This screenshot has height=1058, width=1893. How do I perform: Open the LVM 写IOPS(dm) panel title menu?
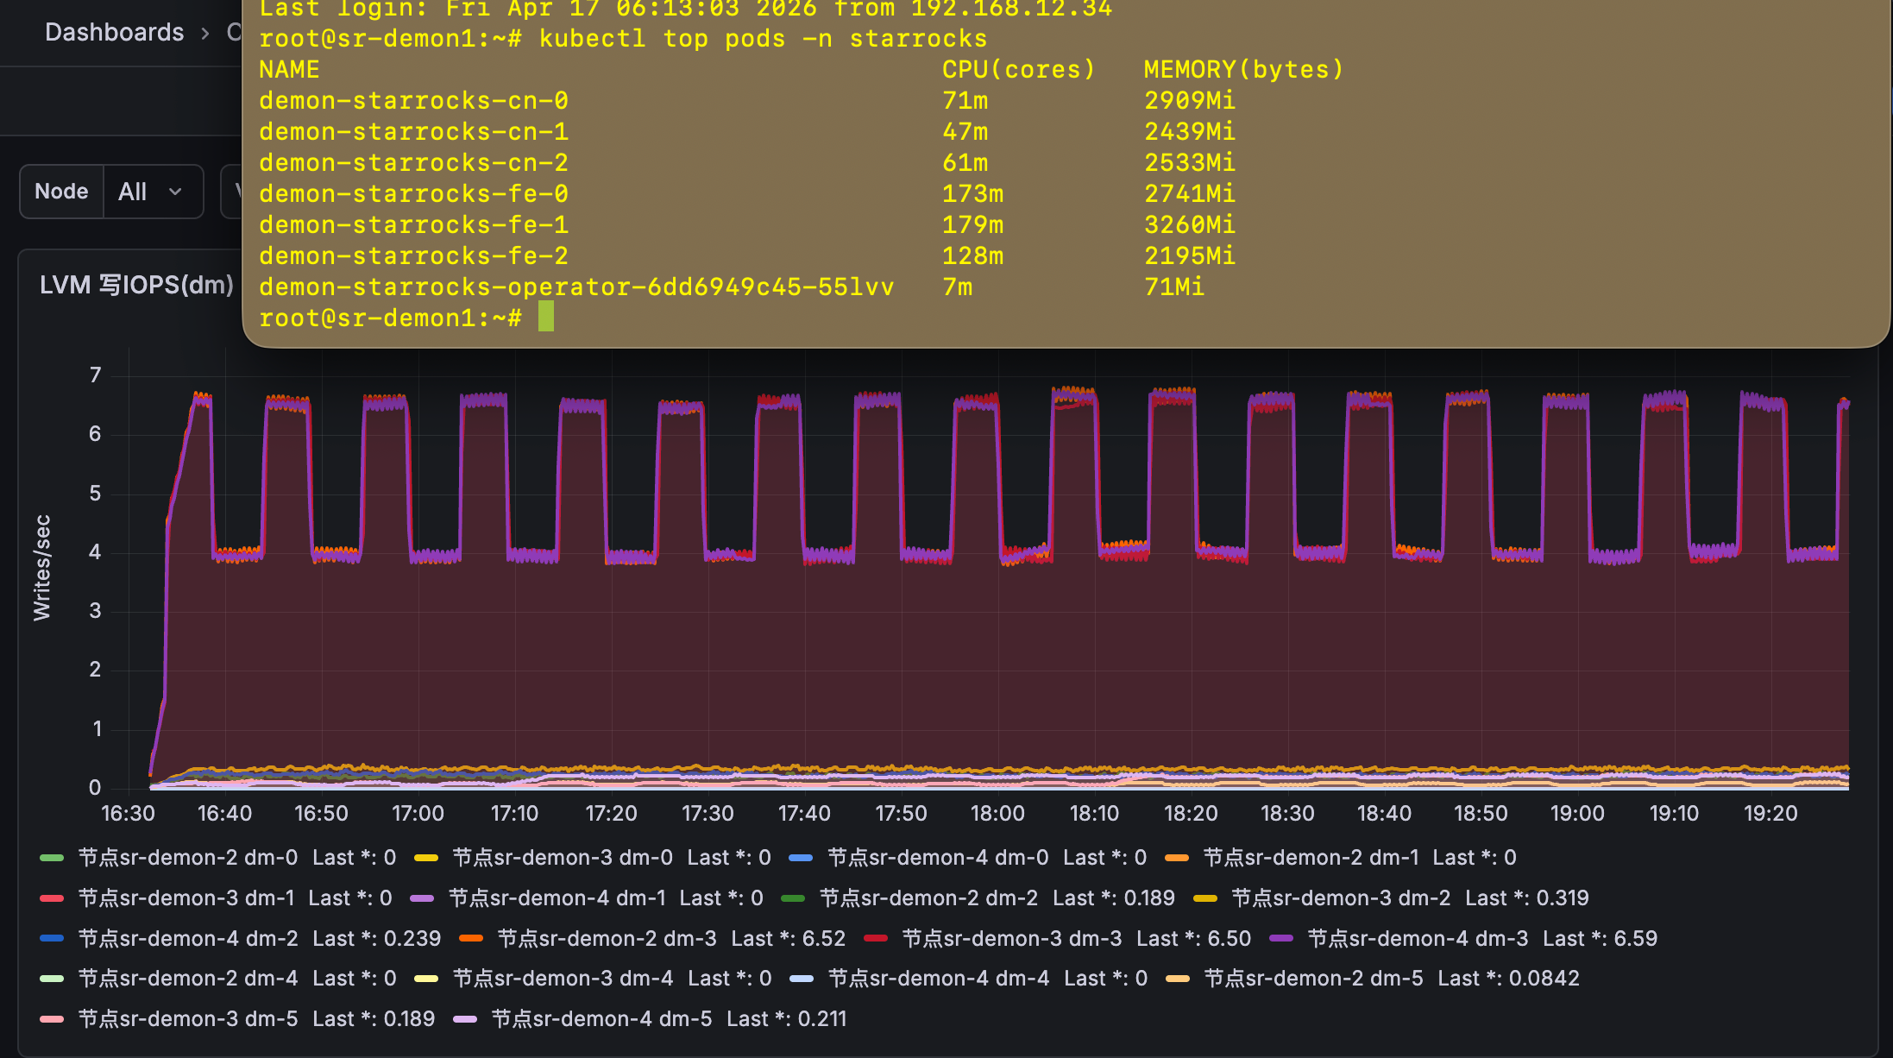136,285
